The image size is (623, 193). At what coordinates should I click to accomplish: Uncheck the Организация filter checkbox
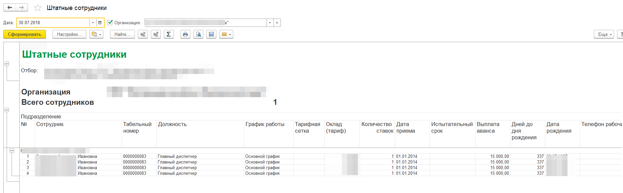110,23
